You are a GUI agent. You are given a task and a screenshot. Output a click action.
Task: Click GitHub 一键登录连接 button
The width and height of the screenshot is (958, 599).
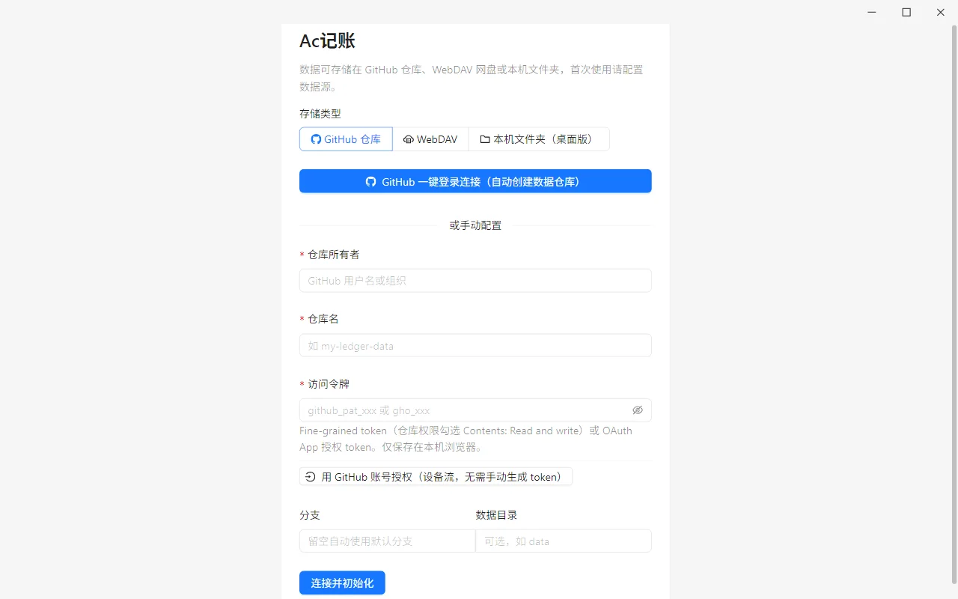(475, 181)
